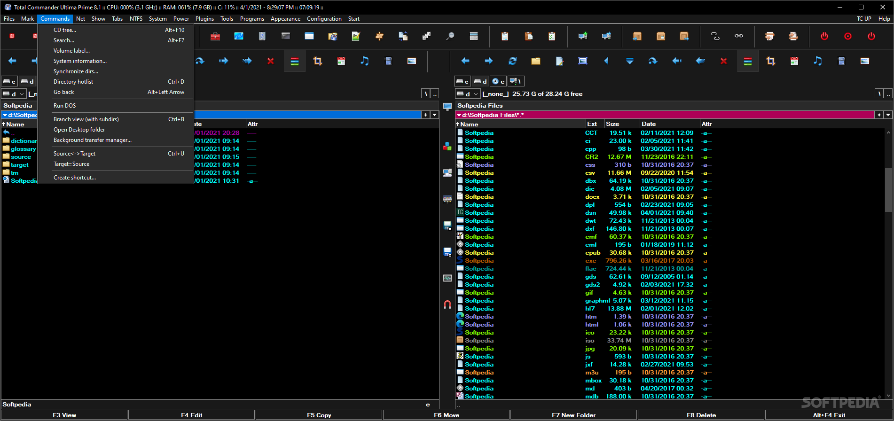Open right panel directory history arrow
This screenshot has width=894, height=421.
pyautogui.click(x=888, y=115)
